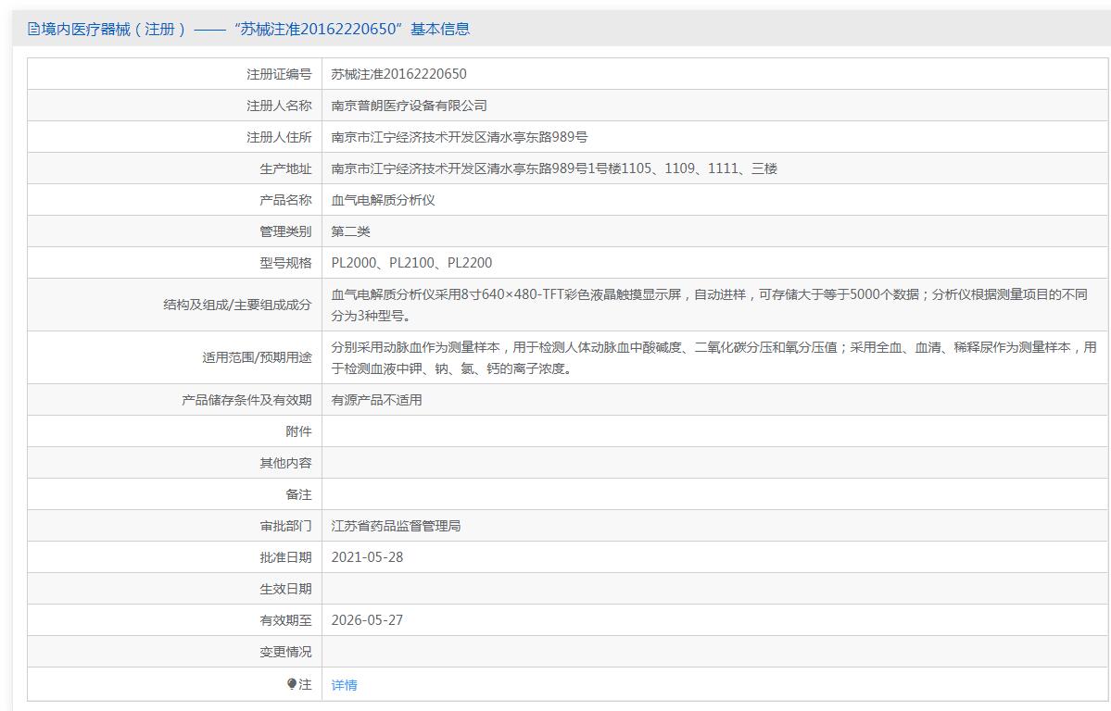
Task: Select registration number value 苏械注准20162220650
Action: pos(398,74)
